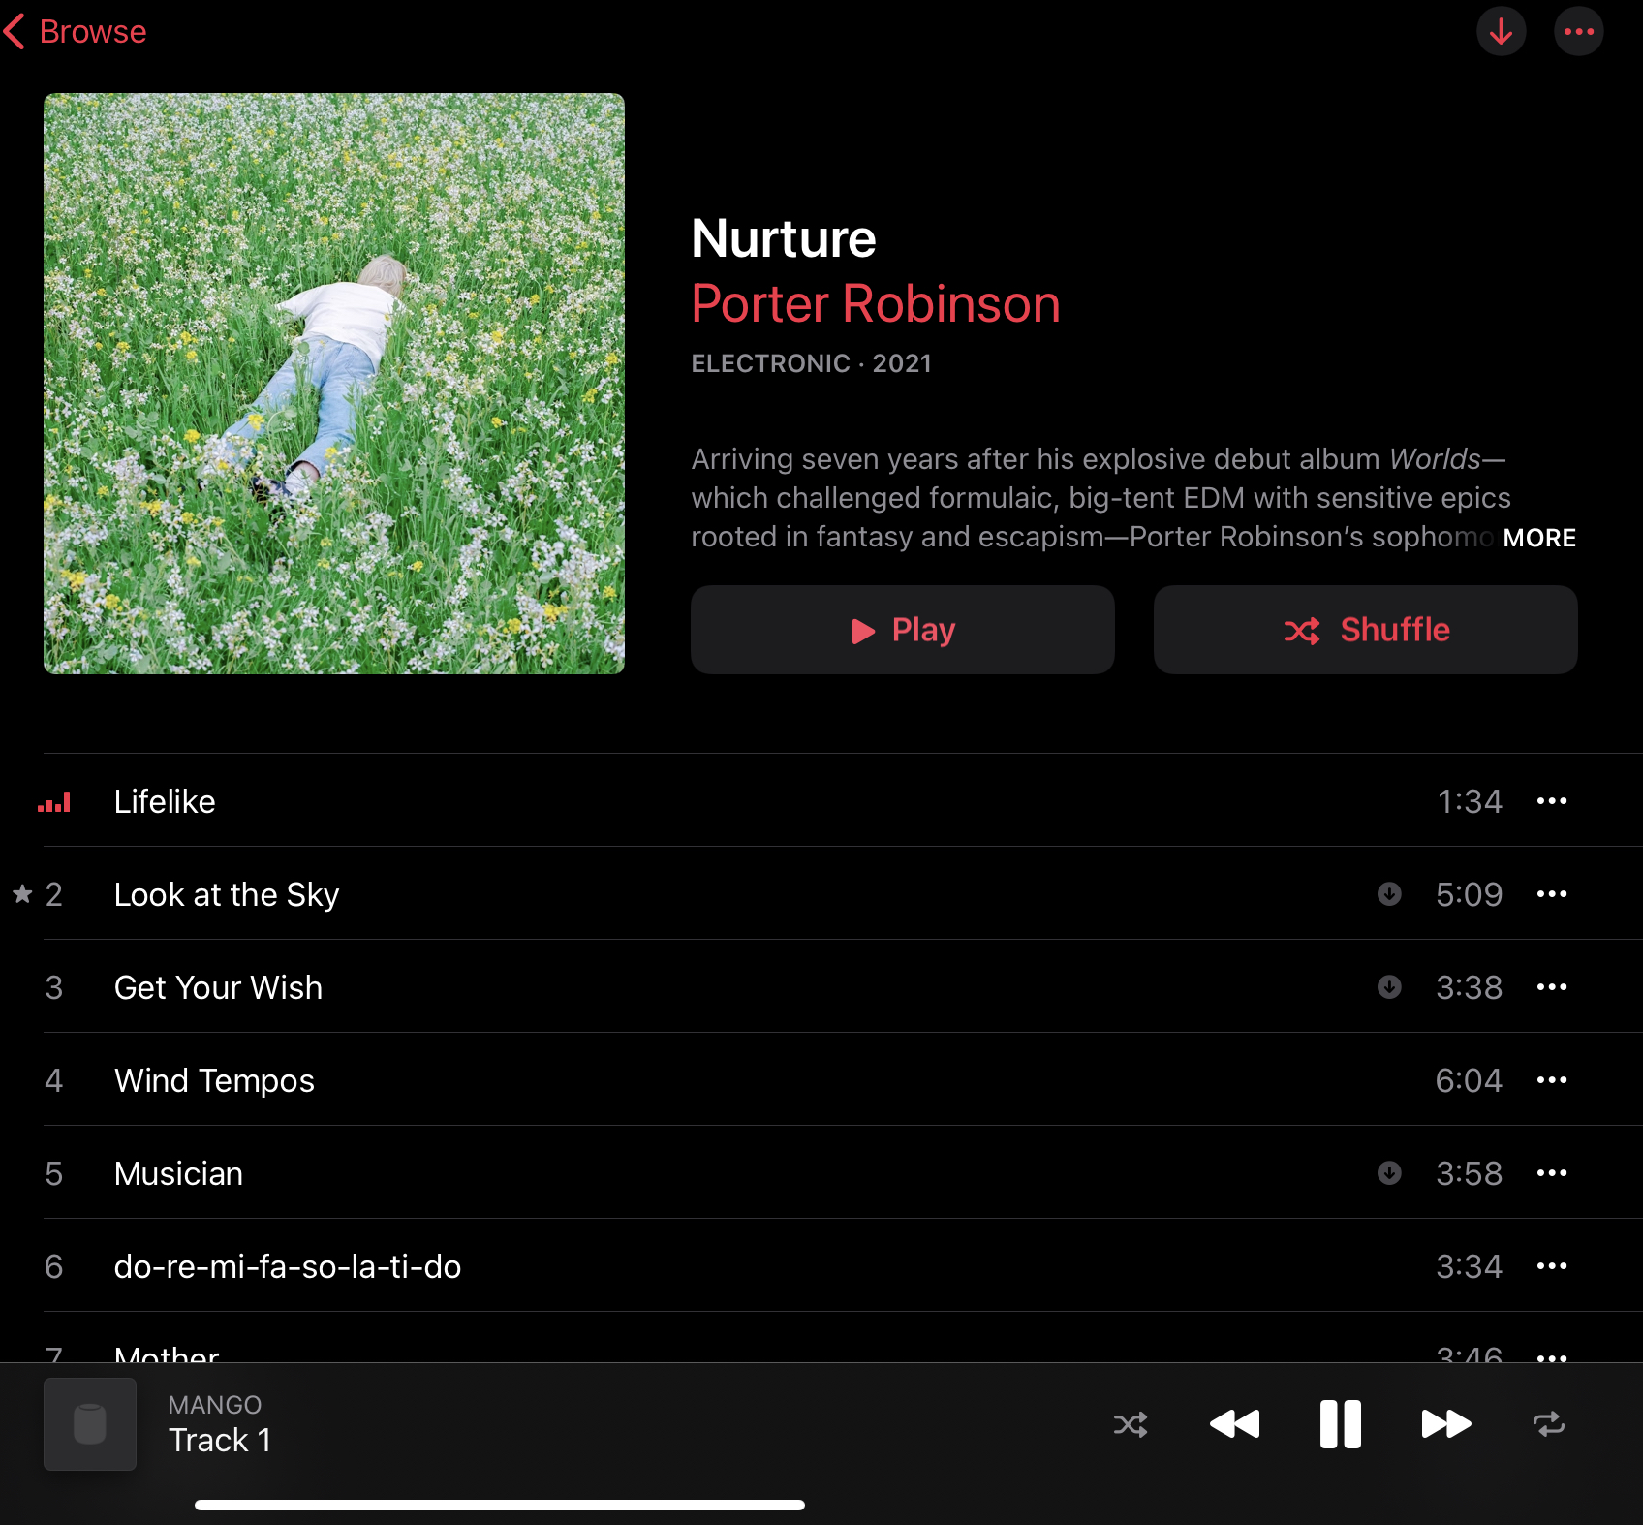Open the album download icon at top right
Screen dimensions: 1643x1525
pos(1501,31)
